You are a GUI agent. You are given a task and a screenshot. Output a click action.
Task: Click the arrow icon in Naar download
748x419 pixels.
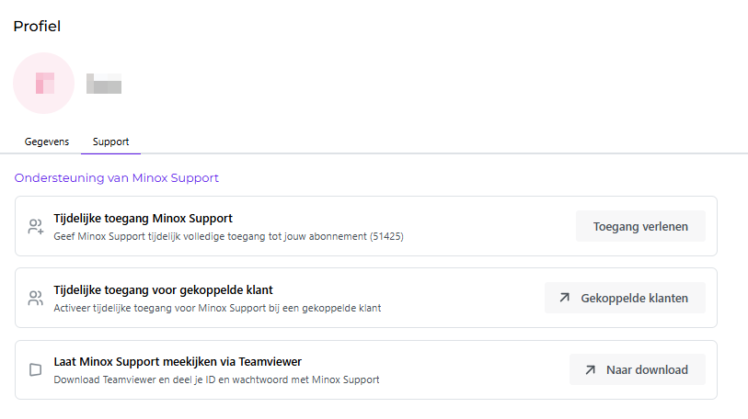590,370
